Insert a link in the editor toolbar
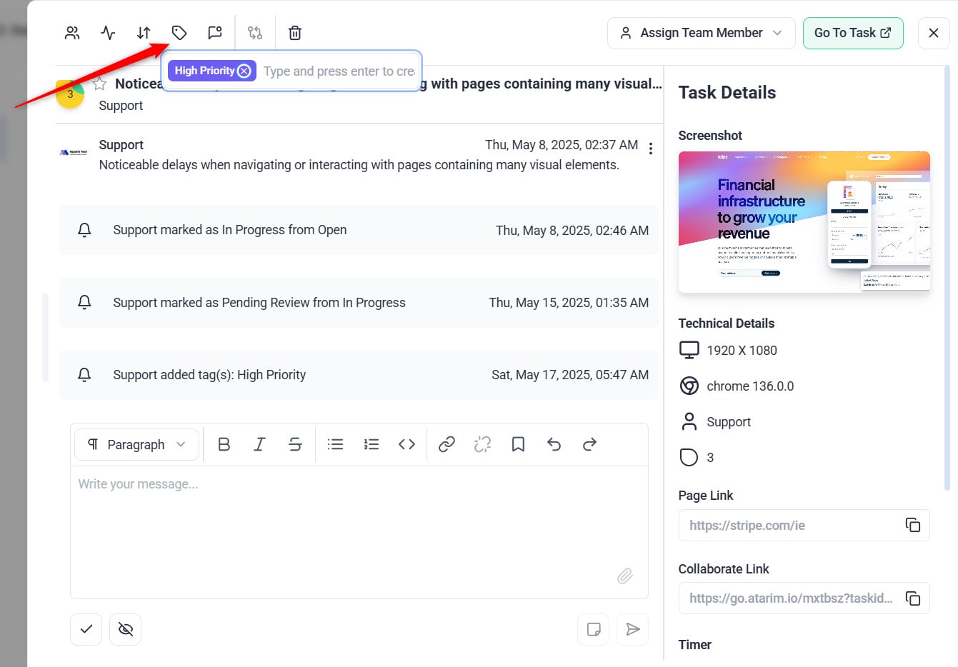958x667 pixels. point(446,444)
